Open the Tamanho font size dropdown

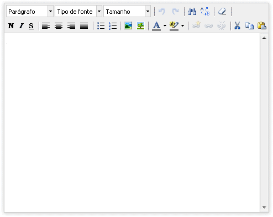pyautogui.click(x=127, y=12)
